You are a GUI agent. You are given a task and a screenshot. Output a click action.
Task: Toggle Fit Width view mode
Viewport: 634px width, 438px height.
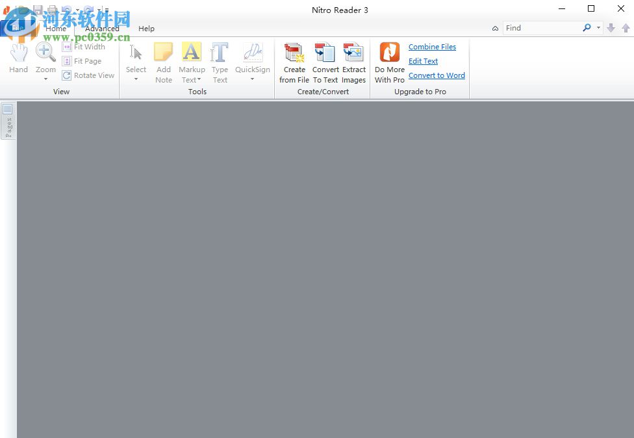(x=84, y=47)
